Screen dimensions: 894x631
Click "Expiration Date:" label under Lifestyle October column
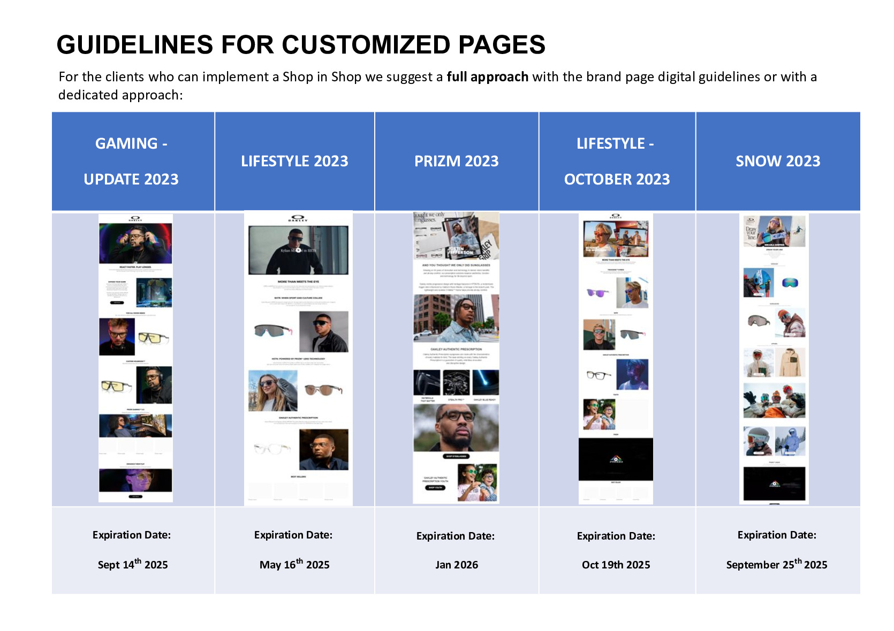[x=616, y=536]
